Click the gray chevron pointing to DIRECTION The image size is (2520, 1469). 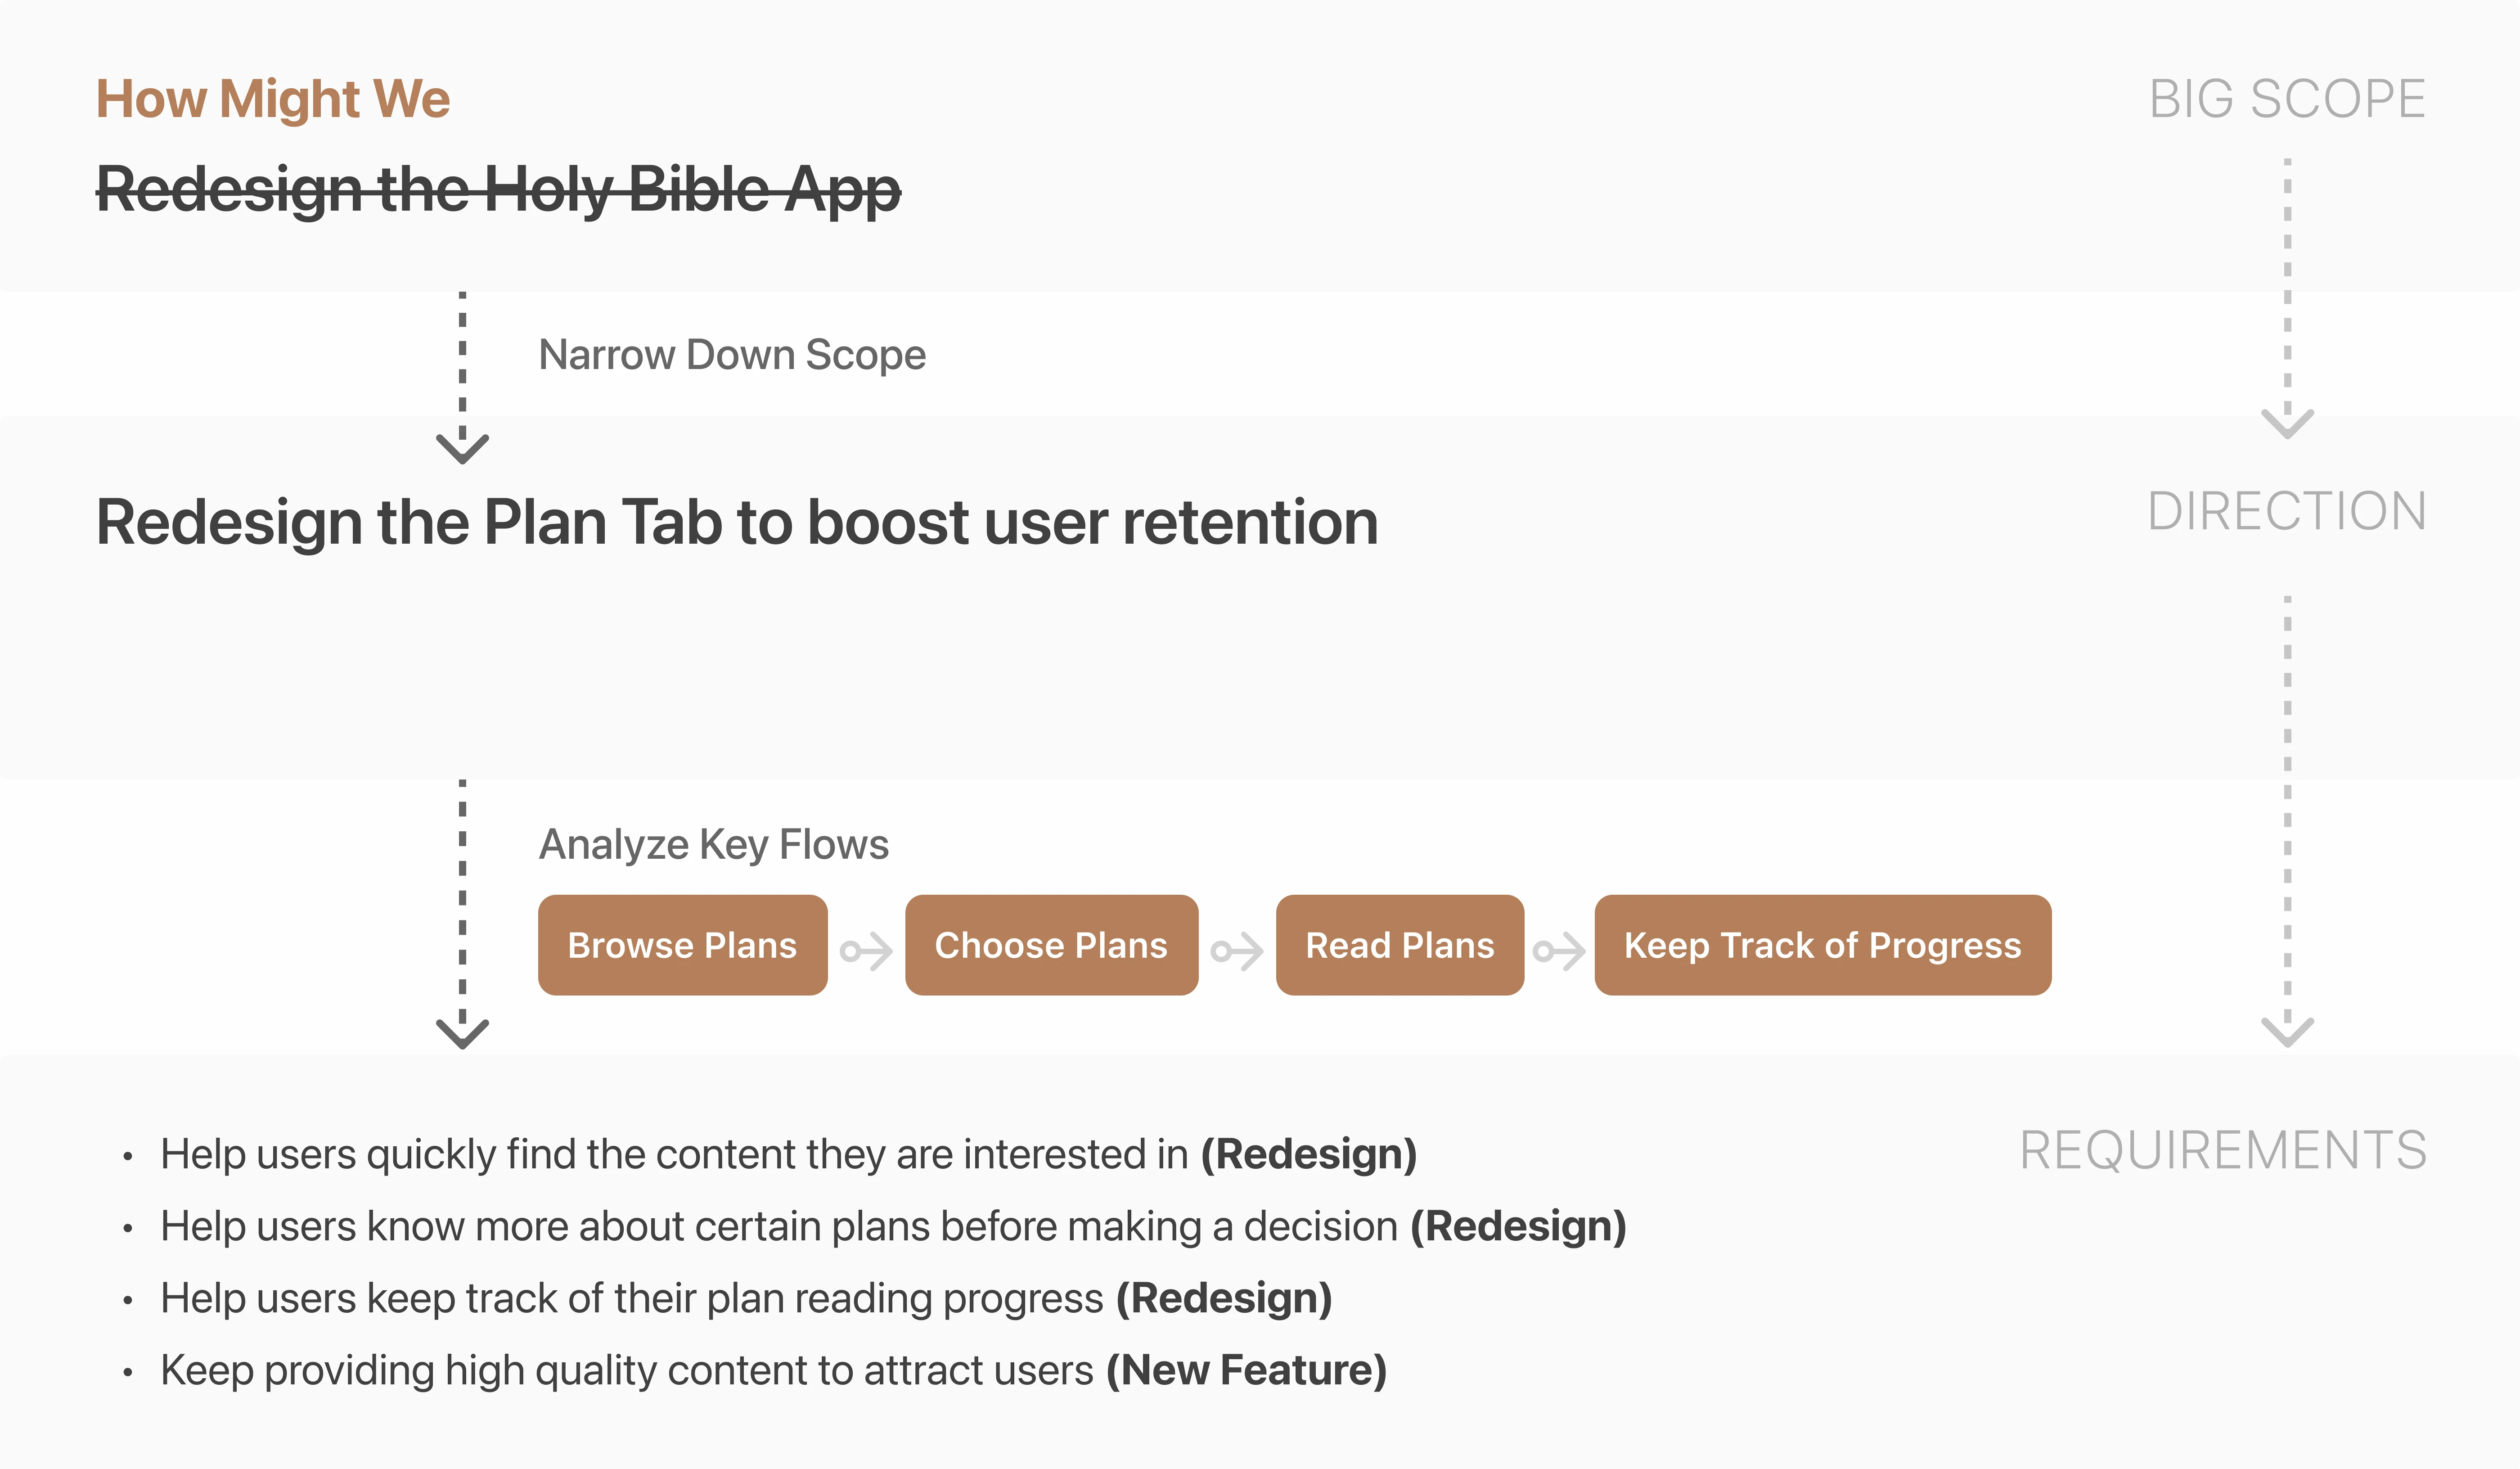[x=2287, y=422]
